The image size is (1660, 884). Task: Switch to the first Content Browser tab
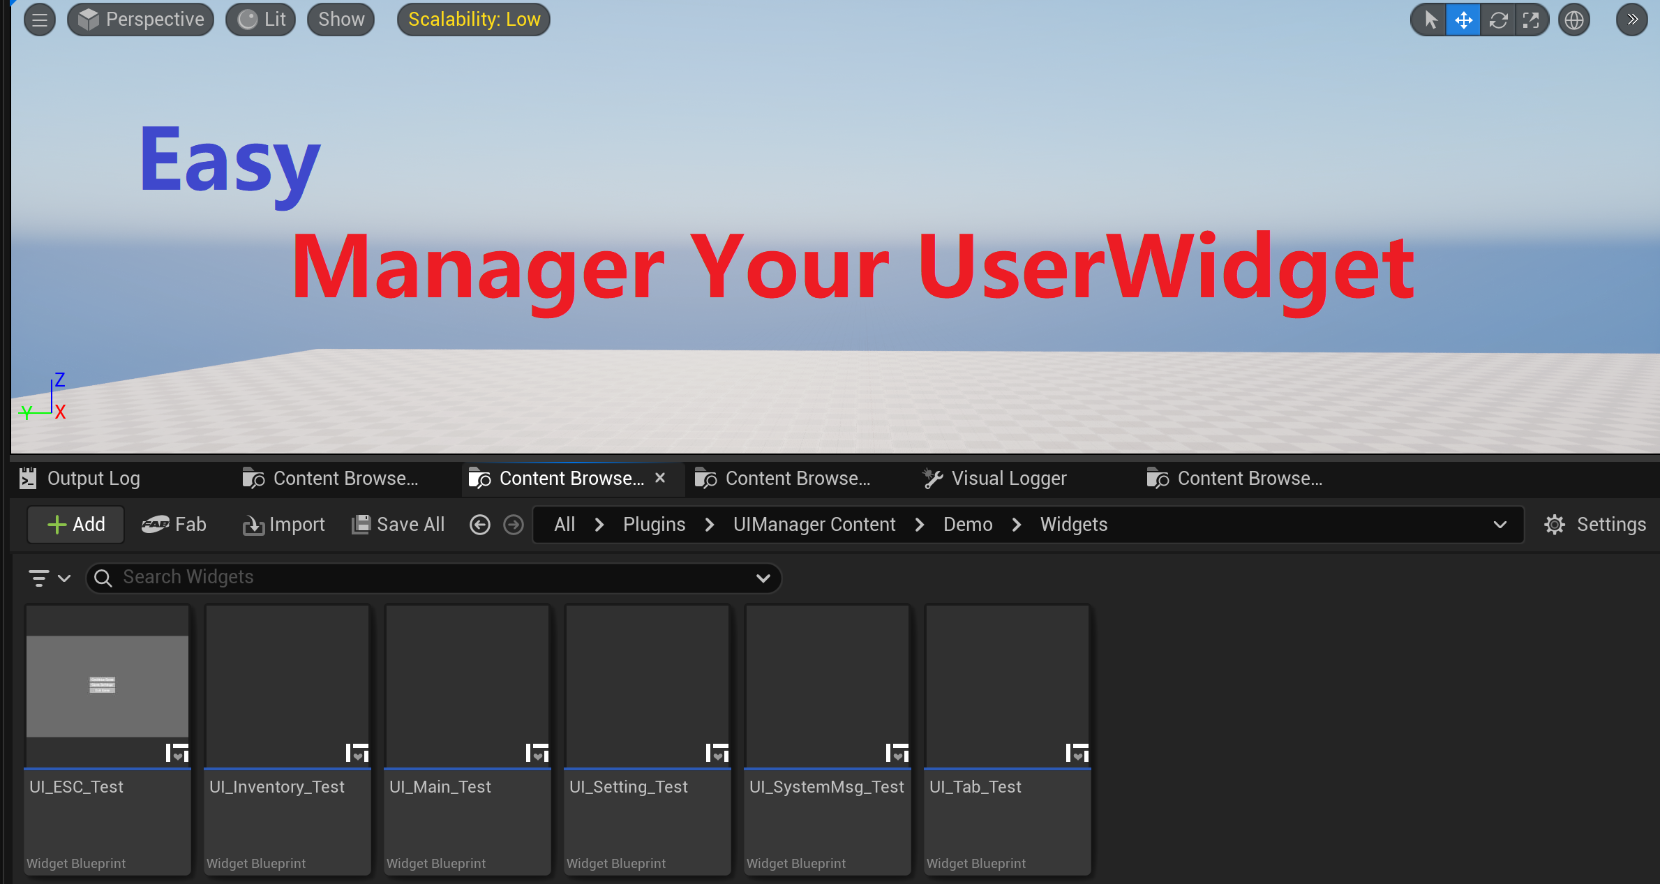pos(345,479)
